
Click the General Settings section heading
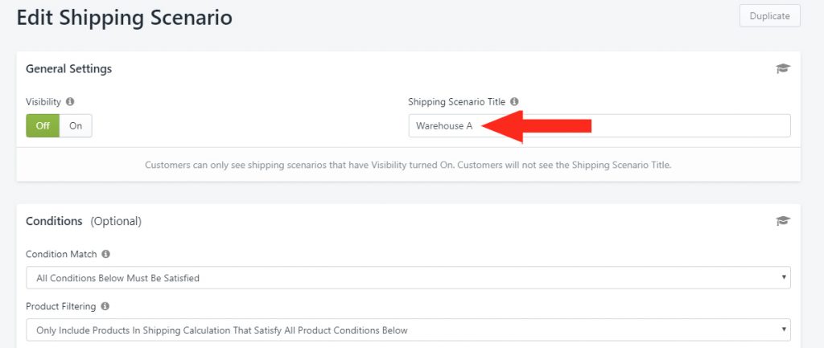[x=69, y=69]
